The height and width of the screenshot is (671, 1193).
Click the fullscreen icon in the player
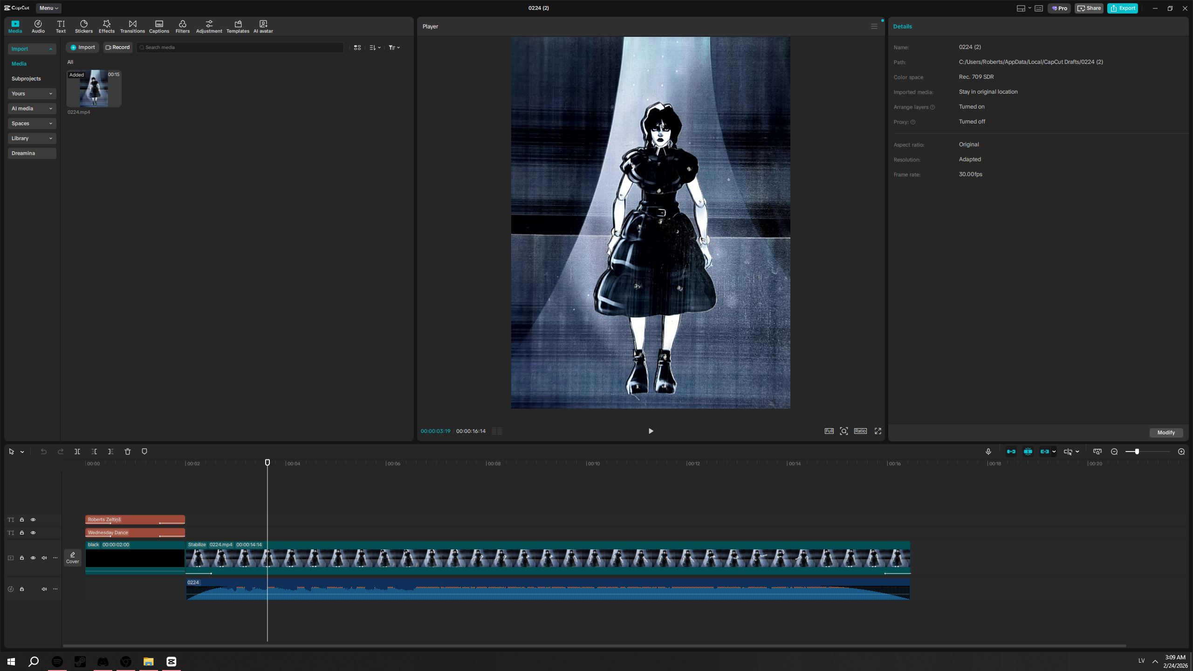pyautogui.click(x=878, y=431)
